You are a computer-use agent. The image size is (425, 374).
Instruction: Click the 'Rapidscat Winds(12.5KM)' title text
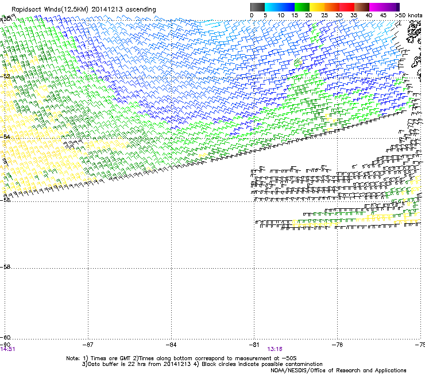point(50,10)
